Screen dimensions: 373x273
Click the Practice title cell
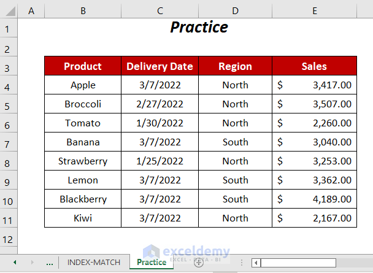[x=199, y=28]
